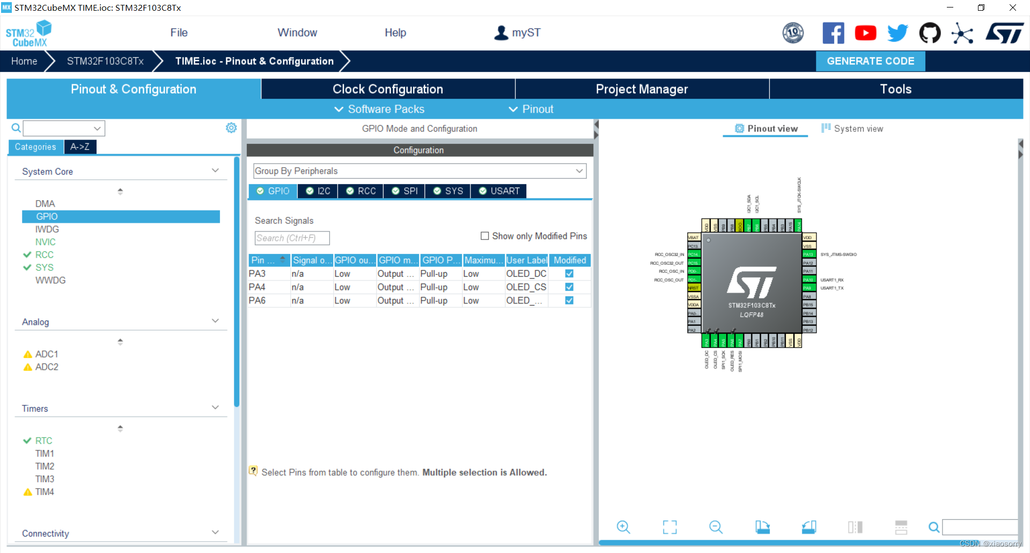Open the YouTube channel icon
The image size is (1030, 553).
865,33
